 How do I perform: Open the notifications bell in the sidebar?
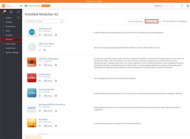pyautogui.click(x=4, y=12)
